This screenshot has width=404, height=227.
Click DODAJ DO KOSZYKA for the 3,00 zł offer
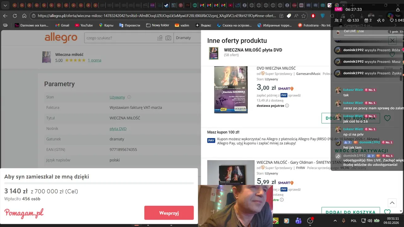pyautogui.click(x=351, y=118)
